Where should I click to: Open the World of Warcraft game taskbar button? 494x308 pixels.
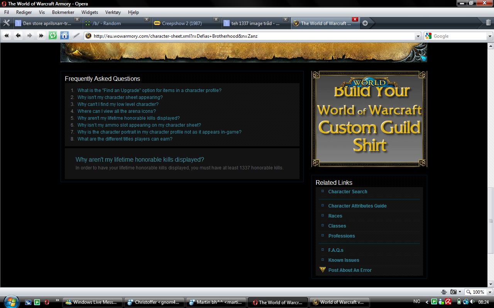pyautogui.click(x=340, y=302)
